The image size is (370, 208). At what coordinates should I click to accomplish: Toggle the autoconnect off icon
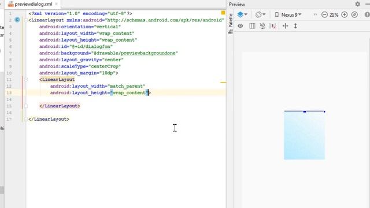point(262,26)
